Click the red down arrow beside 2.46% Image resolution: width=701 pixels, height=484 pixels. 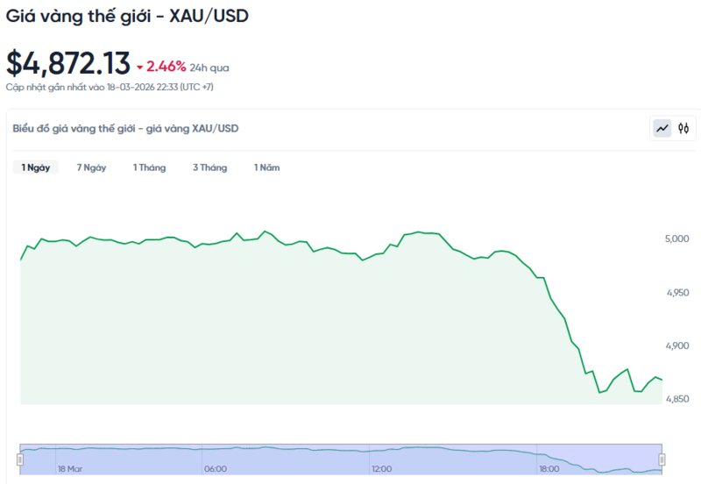pos(139,67)
